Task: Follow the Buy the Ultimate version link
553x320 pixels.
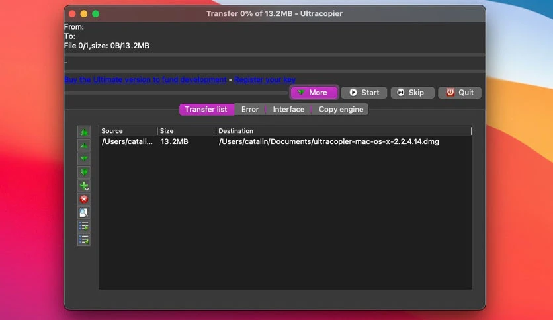Action: [x=146, y=79]
